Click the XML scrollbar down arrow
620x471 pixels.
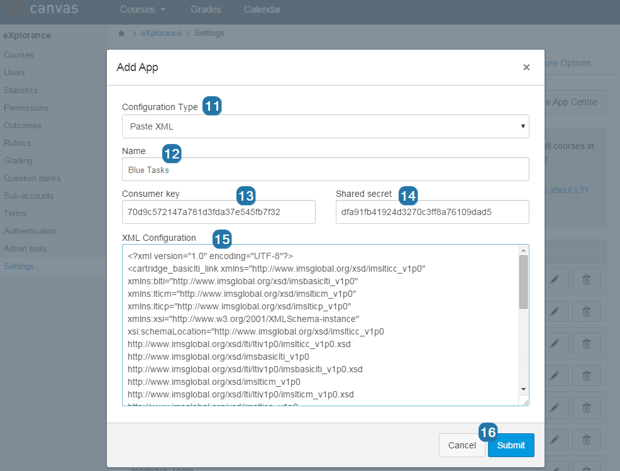point(524,389)
